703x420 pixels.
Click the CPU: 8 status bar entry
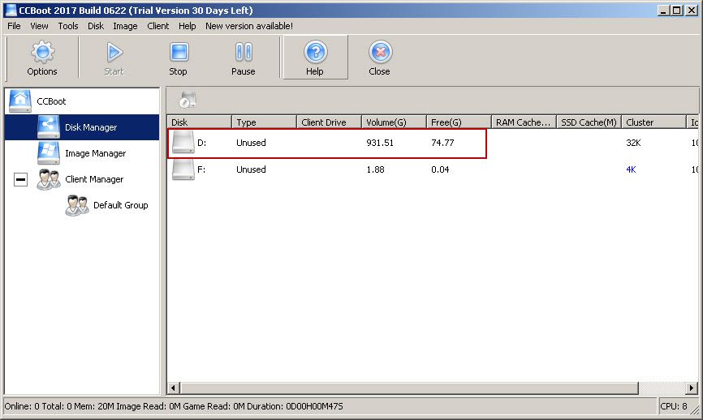674,406
